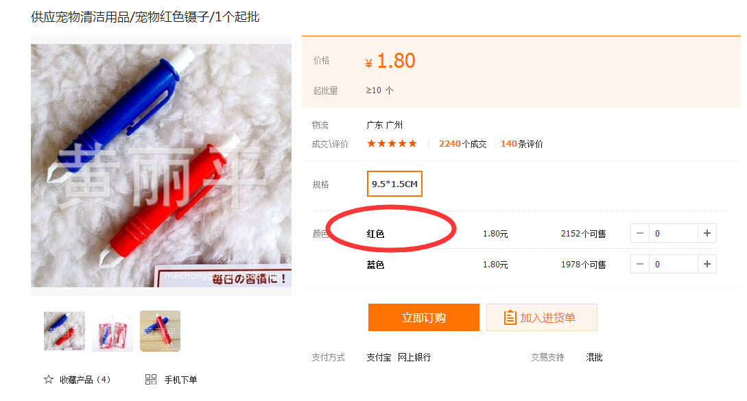Click the five-star rating icons

point(392,143)
